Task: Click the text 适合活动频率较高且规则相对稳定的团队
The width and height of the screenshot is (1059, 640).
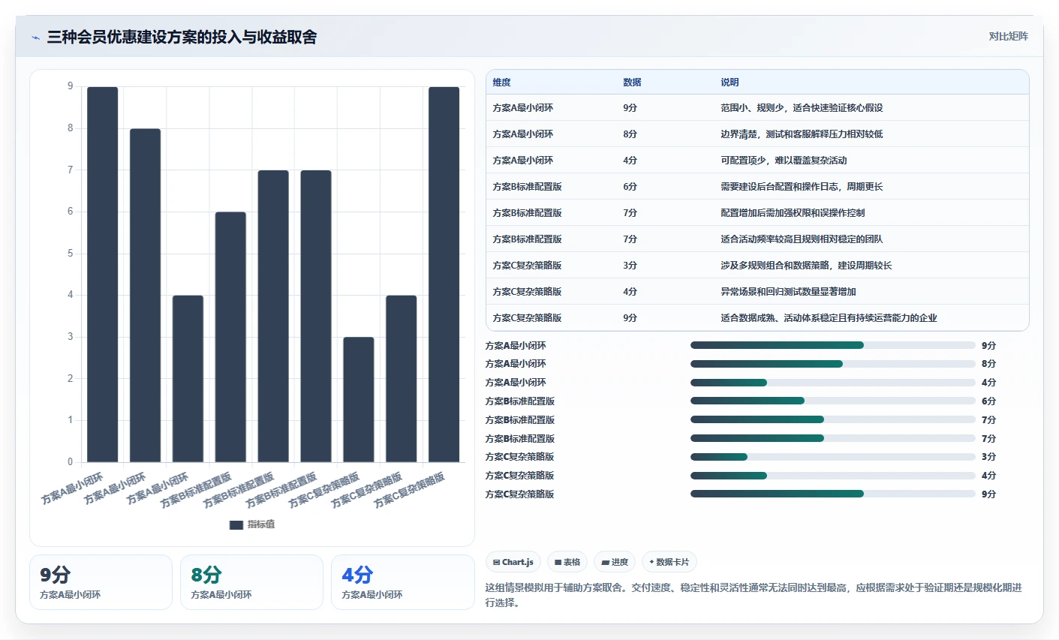Action: point(802,239)
